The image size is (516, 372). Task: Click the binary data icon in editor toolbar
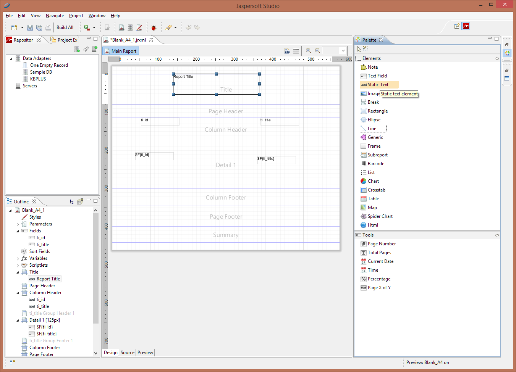[287, 51]
